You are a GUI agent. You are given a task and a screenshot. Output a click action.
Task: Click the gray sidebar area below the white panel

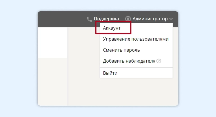point(52,82)
